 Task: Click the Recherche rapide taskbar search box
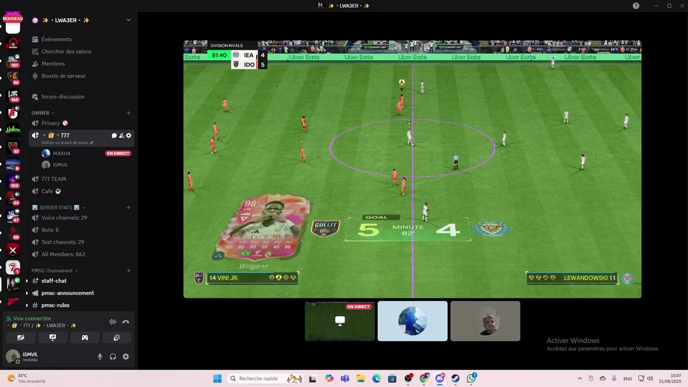266,378
